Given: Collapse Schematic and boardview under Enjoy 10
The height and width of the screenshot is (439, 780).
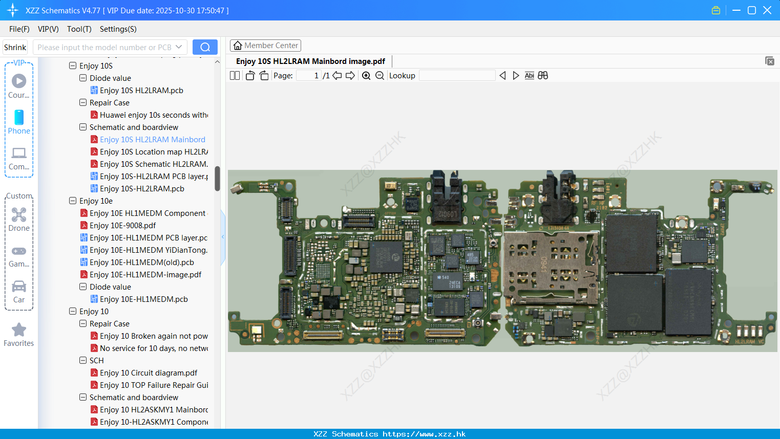Looking at the screenshot, I should [x=83, y=397].
